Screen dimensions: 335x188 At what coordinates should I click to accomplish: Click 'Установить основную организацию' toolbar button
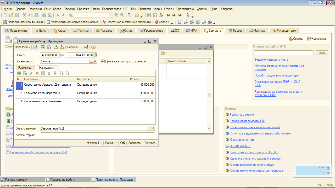[x=72, y=22]
